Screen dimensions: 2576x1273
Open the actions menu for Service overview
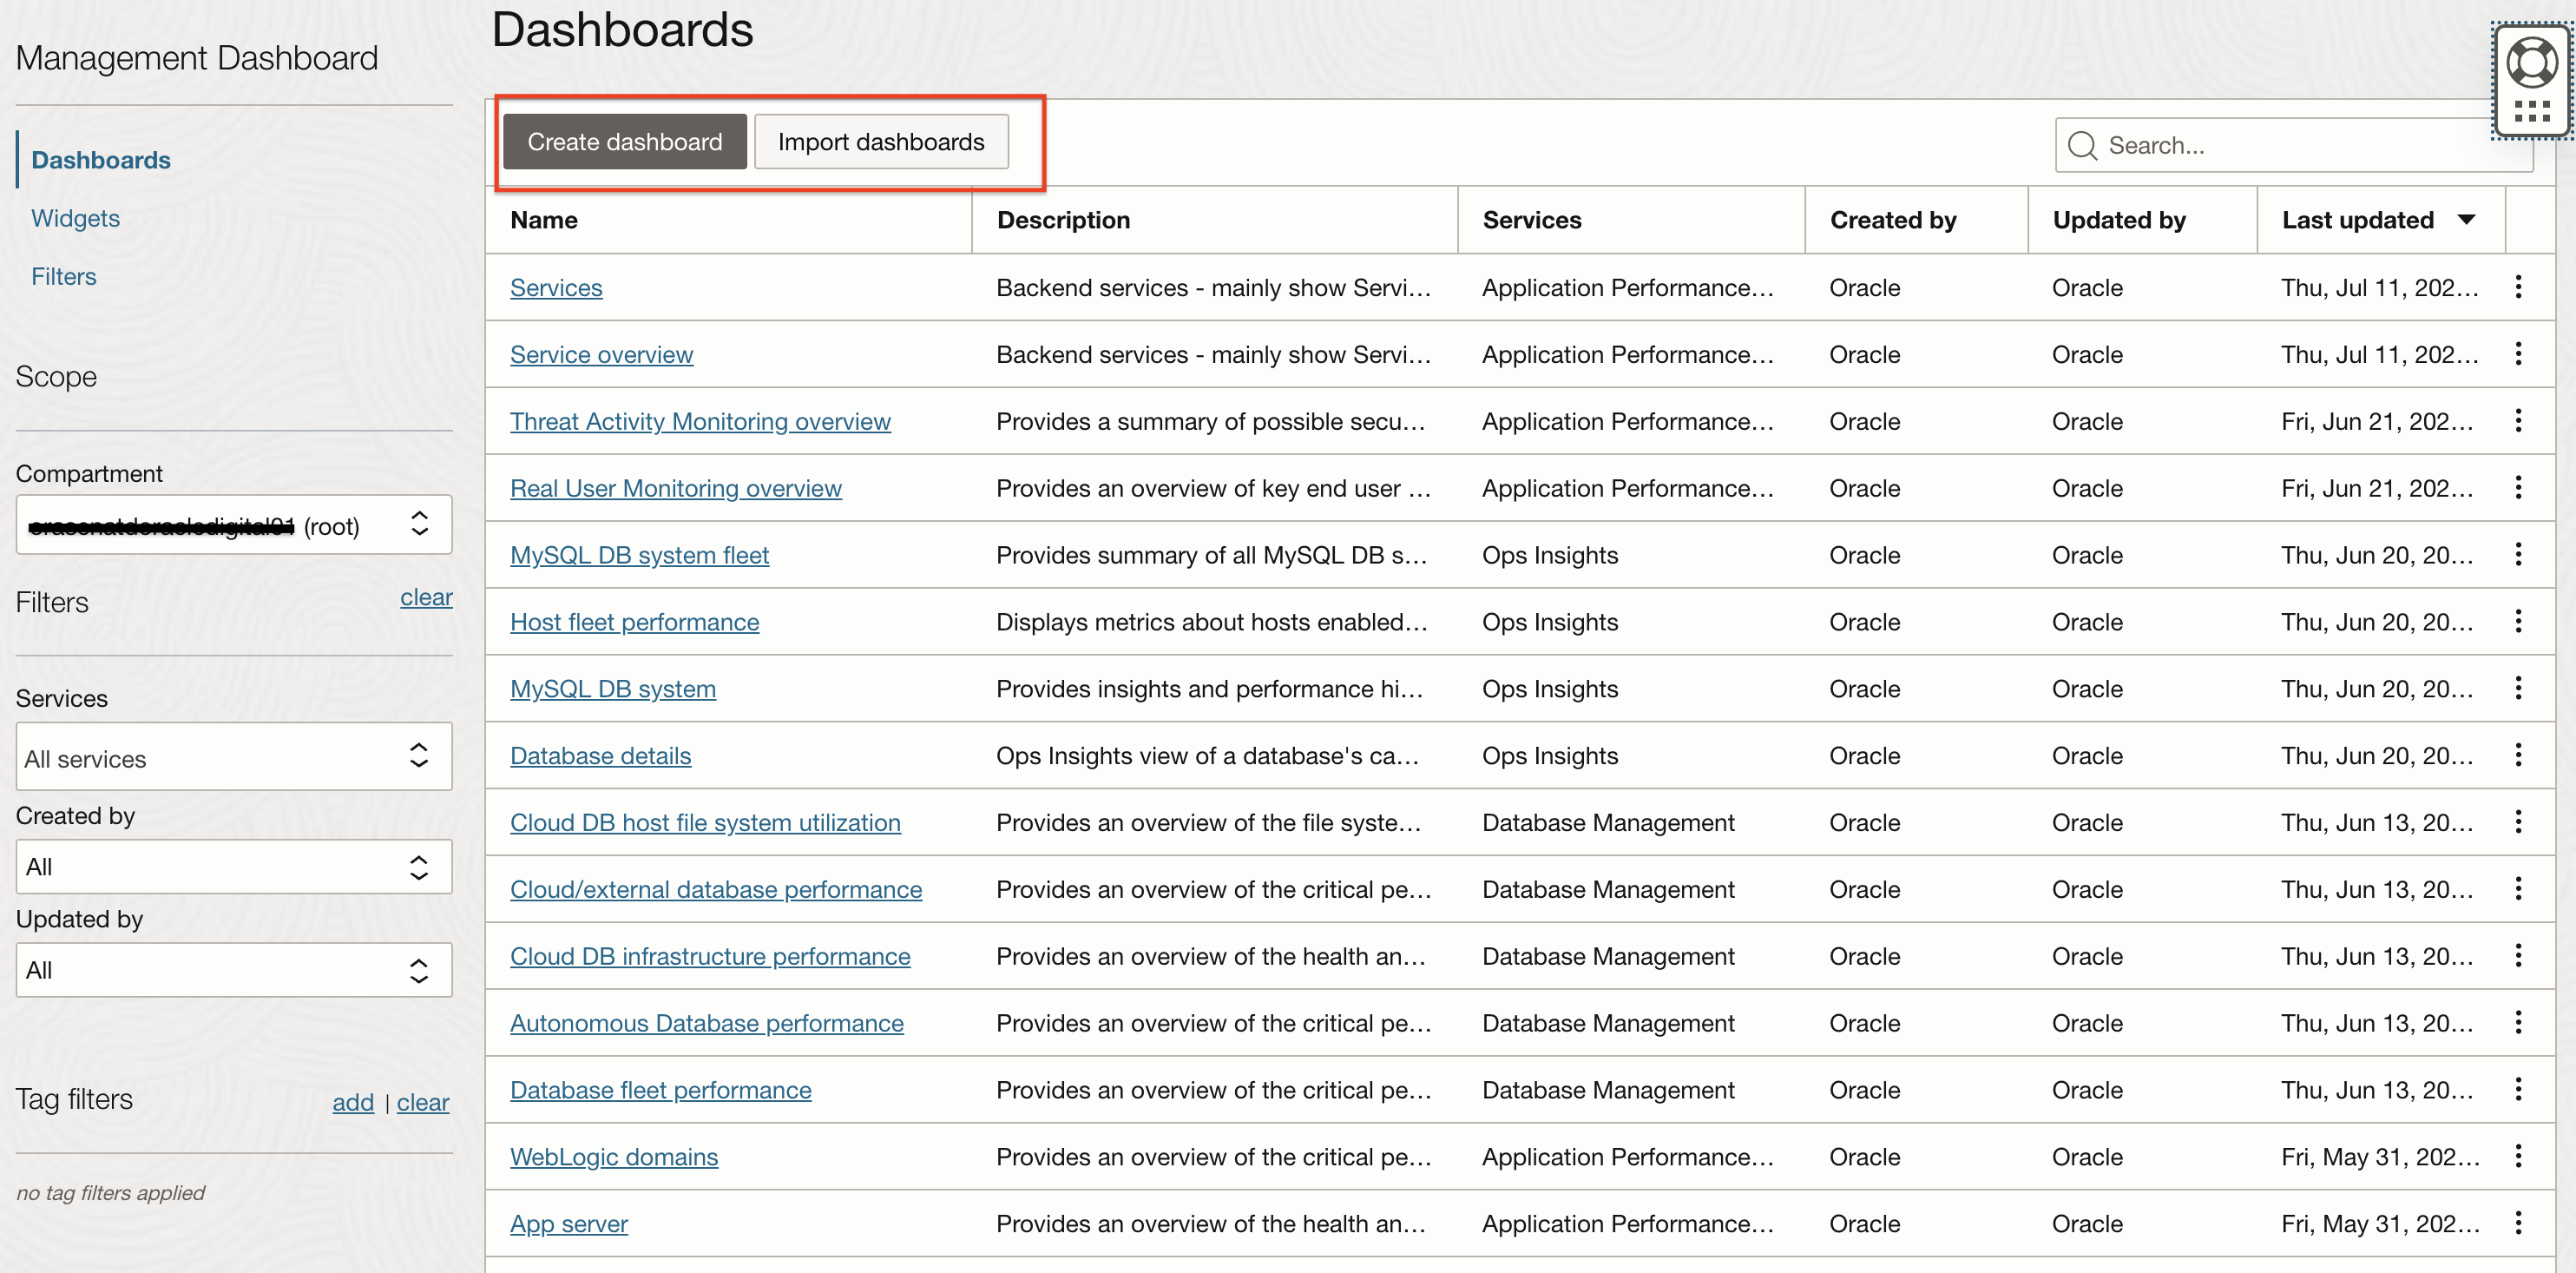point(2518,354)
